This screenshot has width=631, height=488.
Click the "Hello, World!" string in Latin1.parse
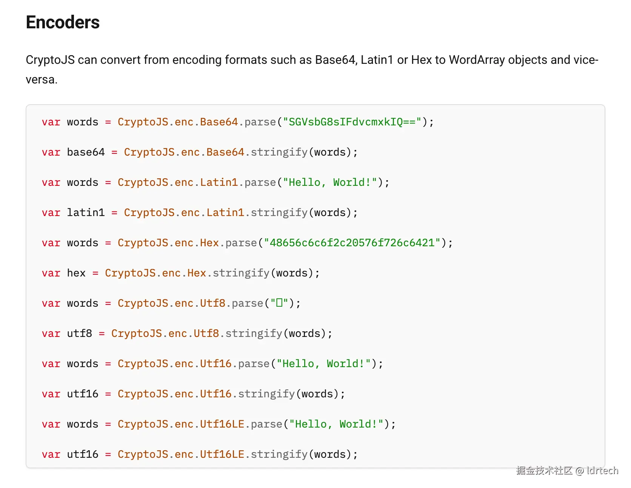point(330,182)
